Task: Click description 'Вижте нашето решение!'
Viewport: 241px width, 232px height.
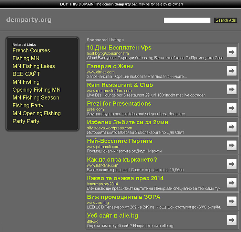Action: coord(136,170)
